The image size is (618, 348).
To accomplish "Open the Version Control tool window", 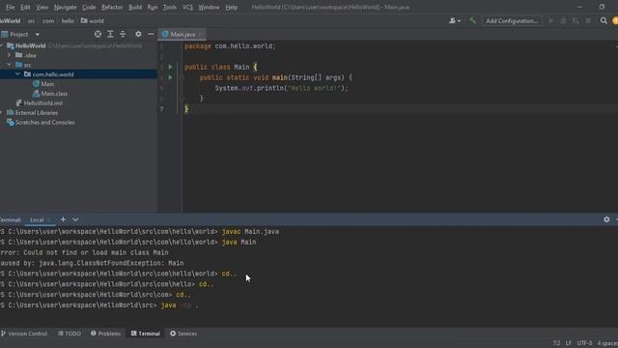I will [x=24, y=333].
